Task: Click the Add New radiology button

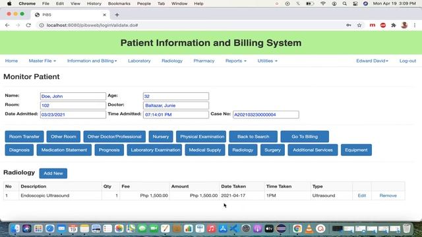Action: tap(53, 173)
